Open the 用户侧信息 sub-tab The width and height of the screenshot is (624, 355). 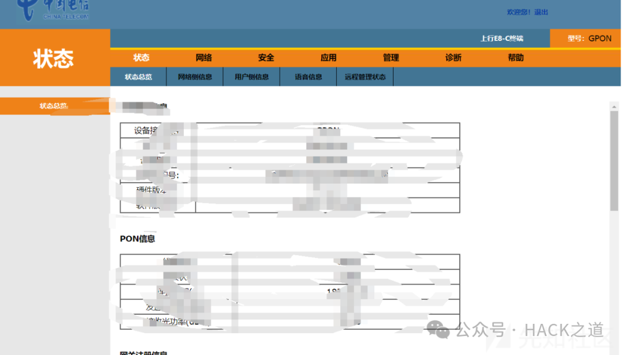(252, 76)
